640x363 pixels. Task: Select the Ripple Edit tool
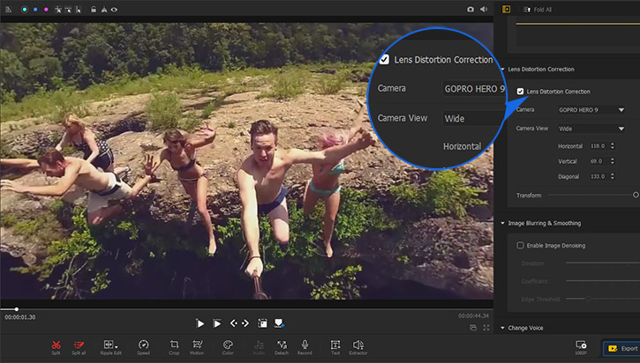(x=110, y=344)
